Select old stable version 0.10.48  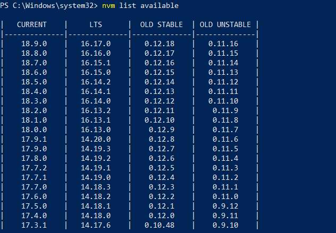pyautogui.click(x=159, y=225)
